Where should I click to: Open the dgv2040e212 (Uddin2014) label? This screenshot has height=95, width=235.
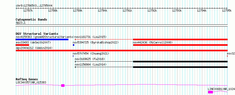pyautogui.click(x=34, y=48)
